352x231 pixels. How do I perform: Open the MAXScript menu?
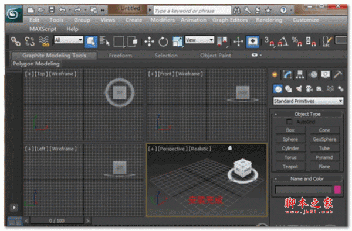click(43, 29)
